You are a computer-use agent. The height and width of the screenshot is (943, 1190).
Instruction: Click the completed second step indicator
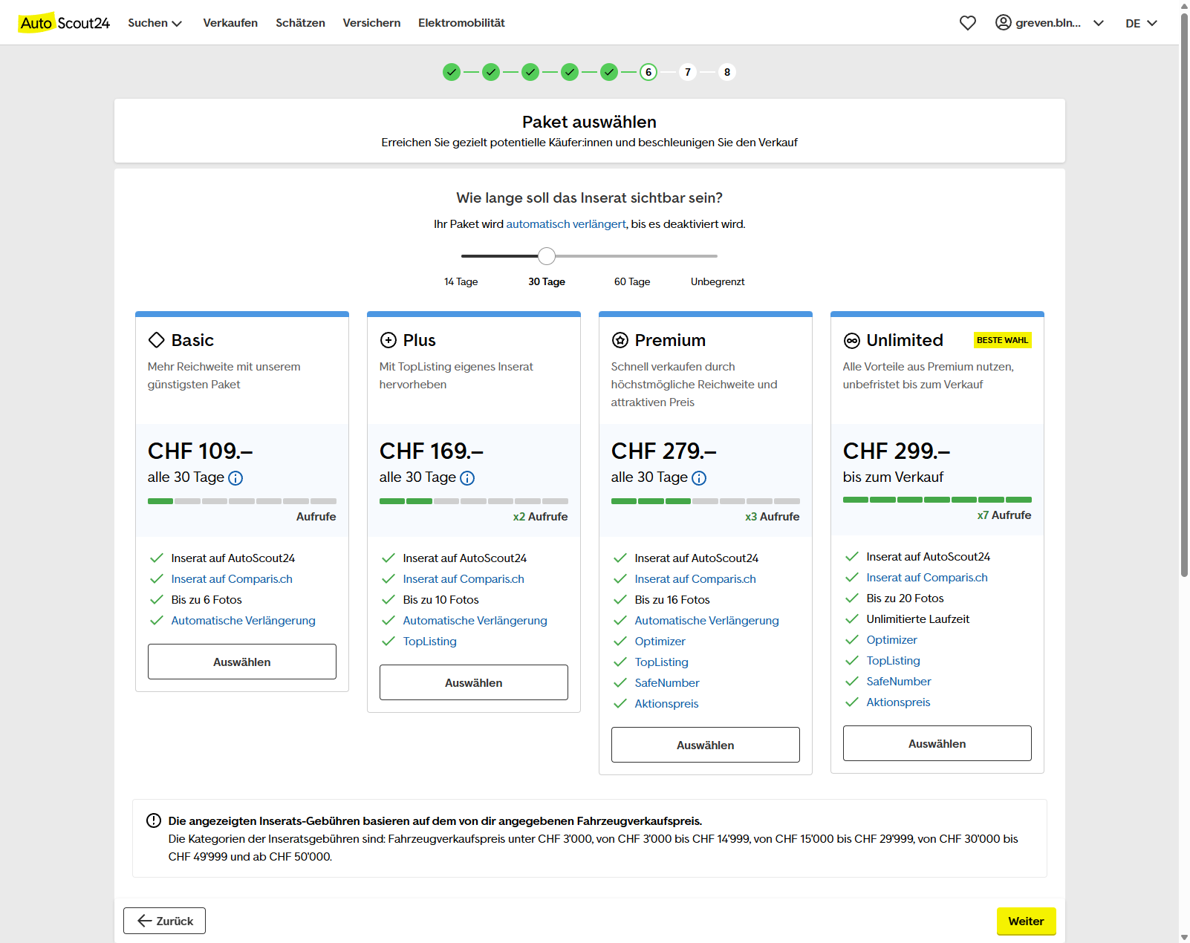click(x=491, y=72)
